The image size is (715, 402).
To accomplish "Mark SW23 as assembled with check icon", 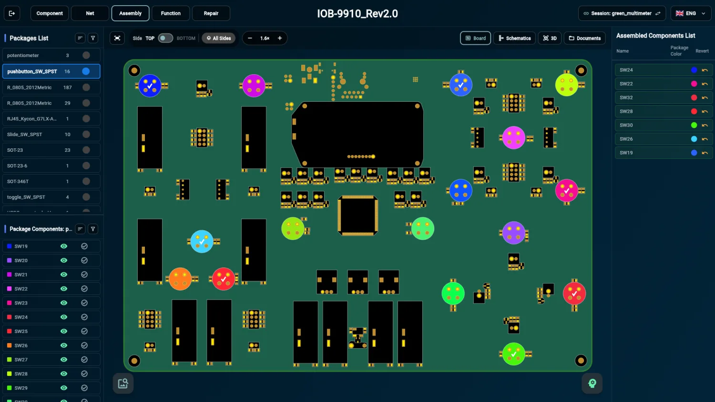I will [x=84, y=303].
